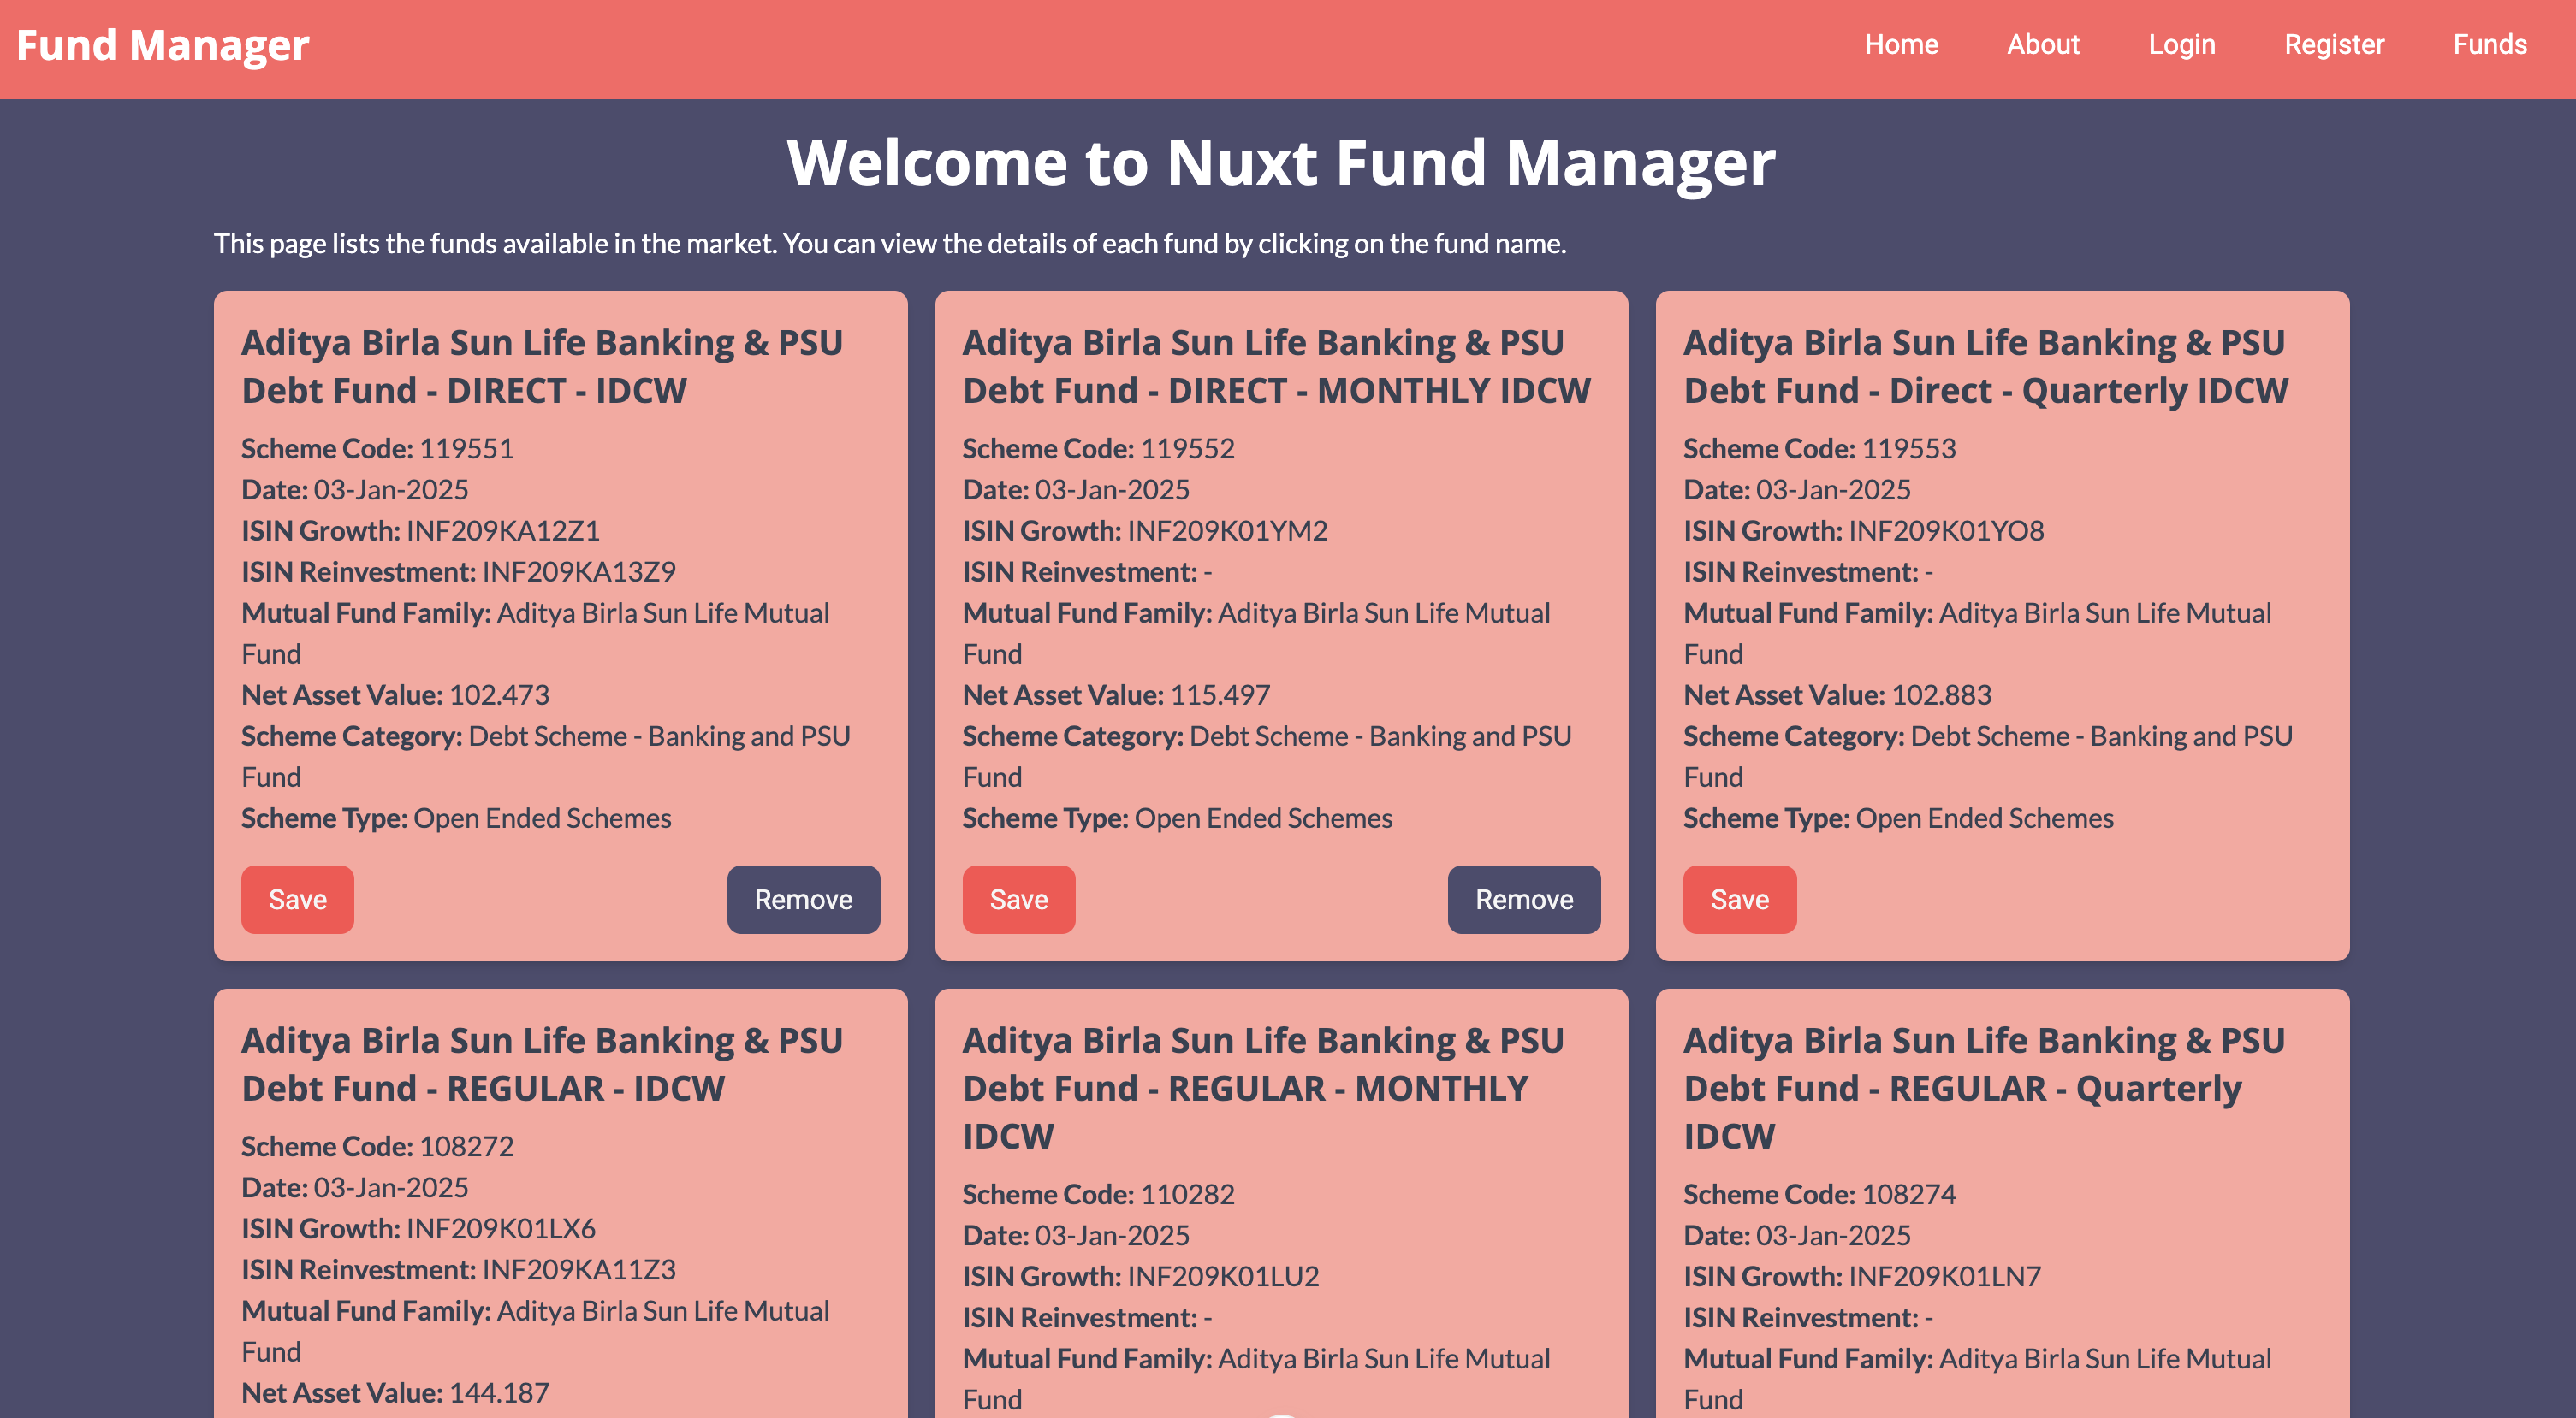Click Net Asset Value 144.187
The image size is (2576, 1418).
tap(500, 1392)
